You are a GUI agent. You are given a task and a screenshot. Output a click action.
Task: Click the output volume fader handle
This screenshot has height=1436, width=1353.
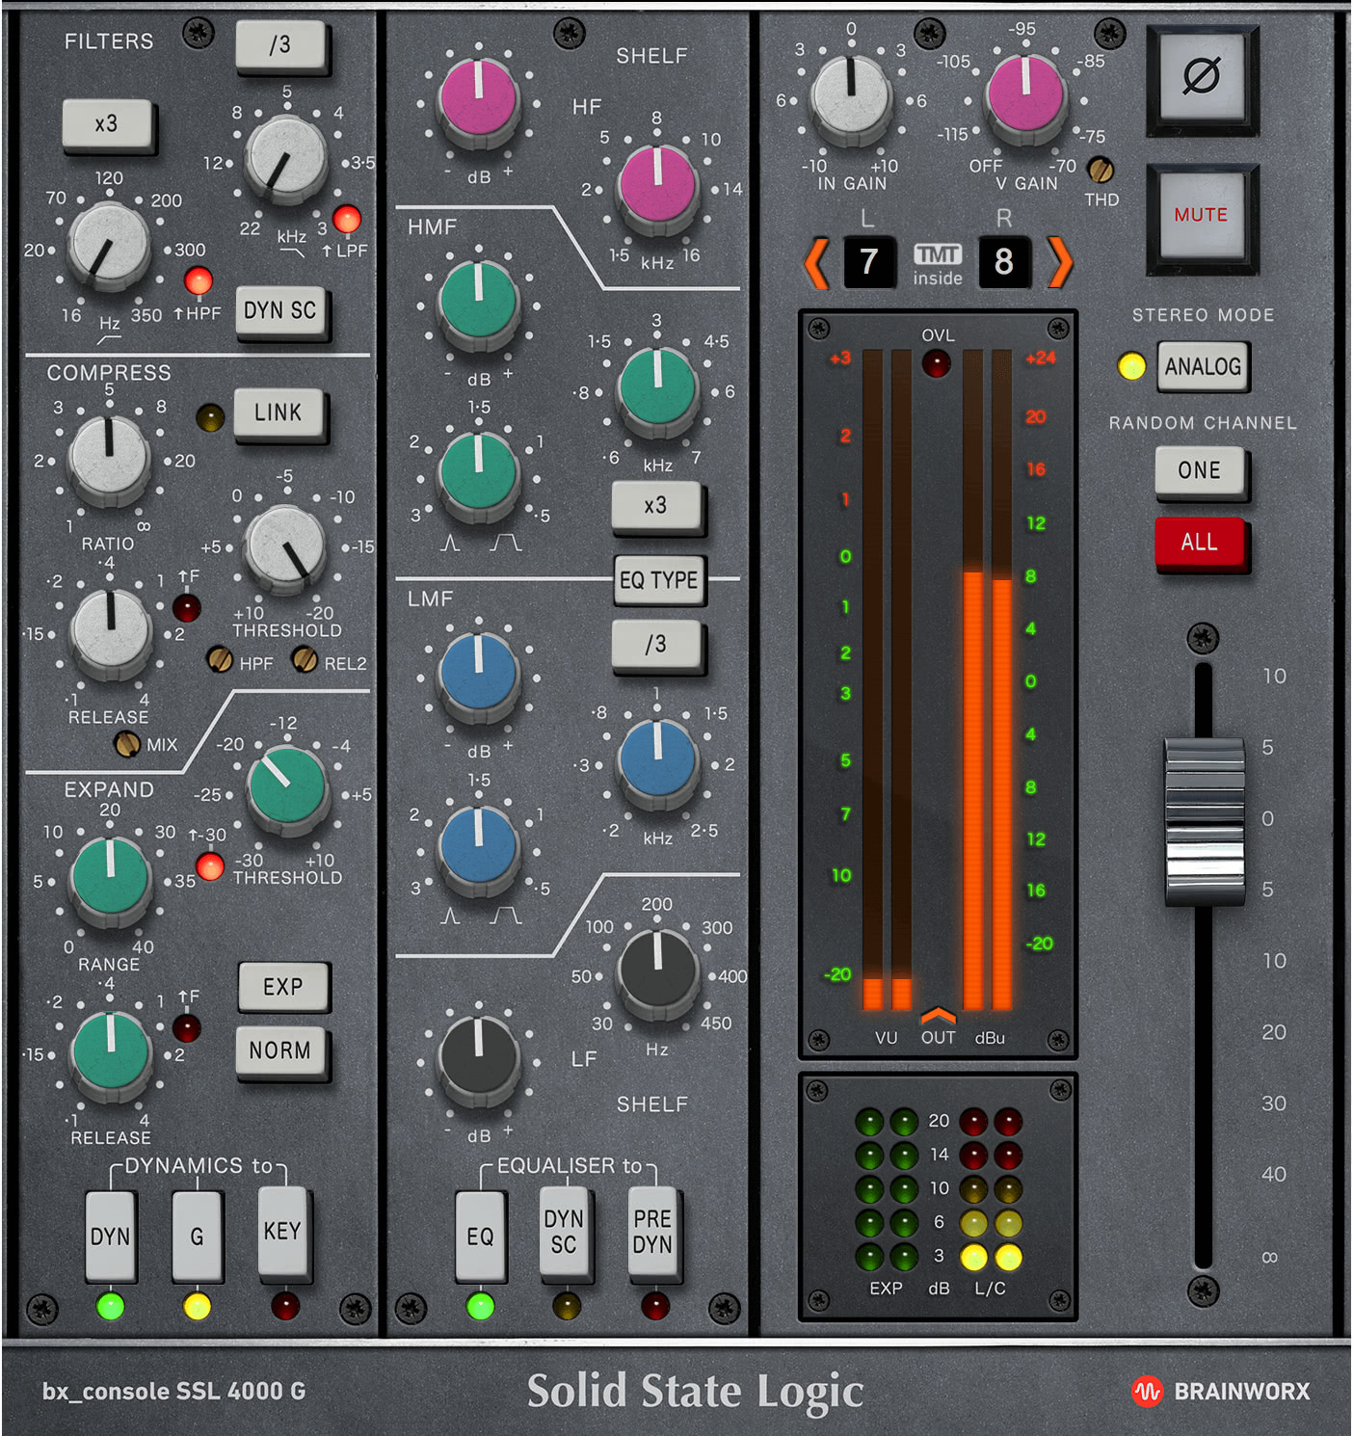pyautogui.click(x=1204, y=821)
